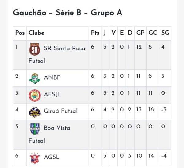Image resolution: width=184 pixels, height=168 pixels.
Task: Click the Boa Vista Futsal shield
Action: (35, 129)
